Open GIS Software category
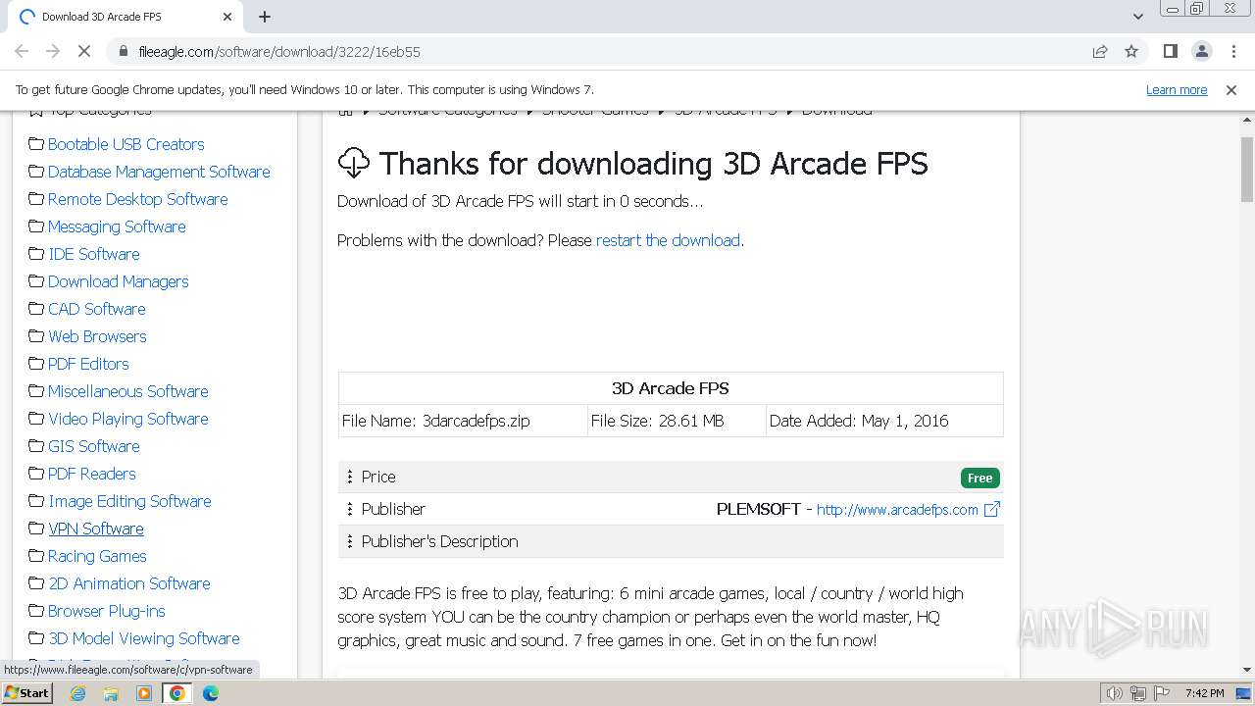 [x=94, y=446]
